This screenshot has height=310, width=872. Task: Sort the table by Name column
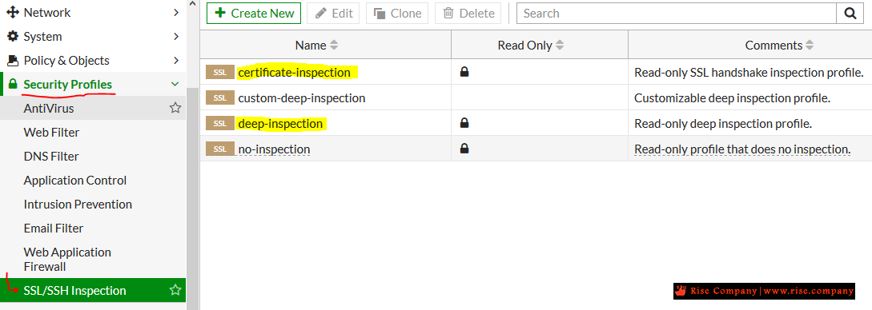(x=334, y=46)
